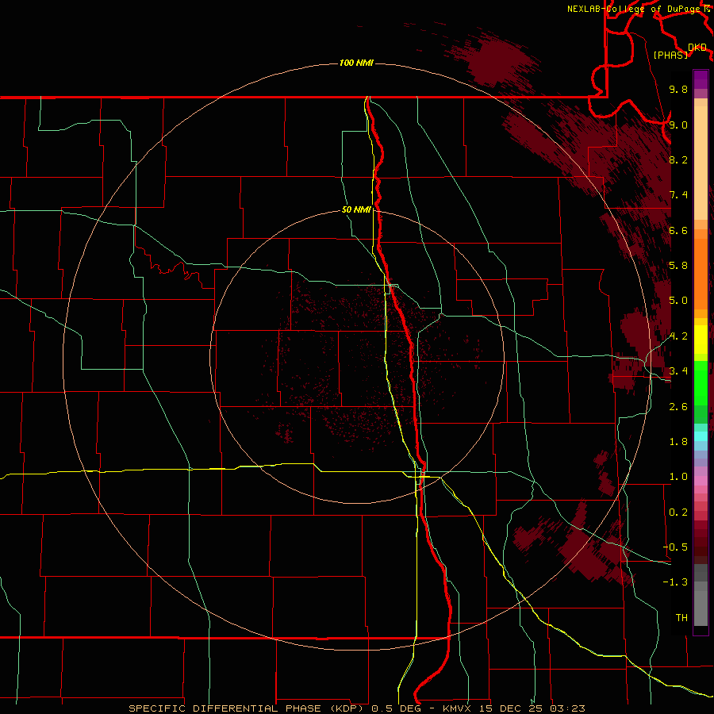Click the -0.5 scale value
The height and width of the screenshot is (714, 714).
pos(675,547)
